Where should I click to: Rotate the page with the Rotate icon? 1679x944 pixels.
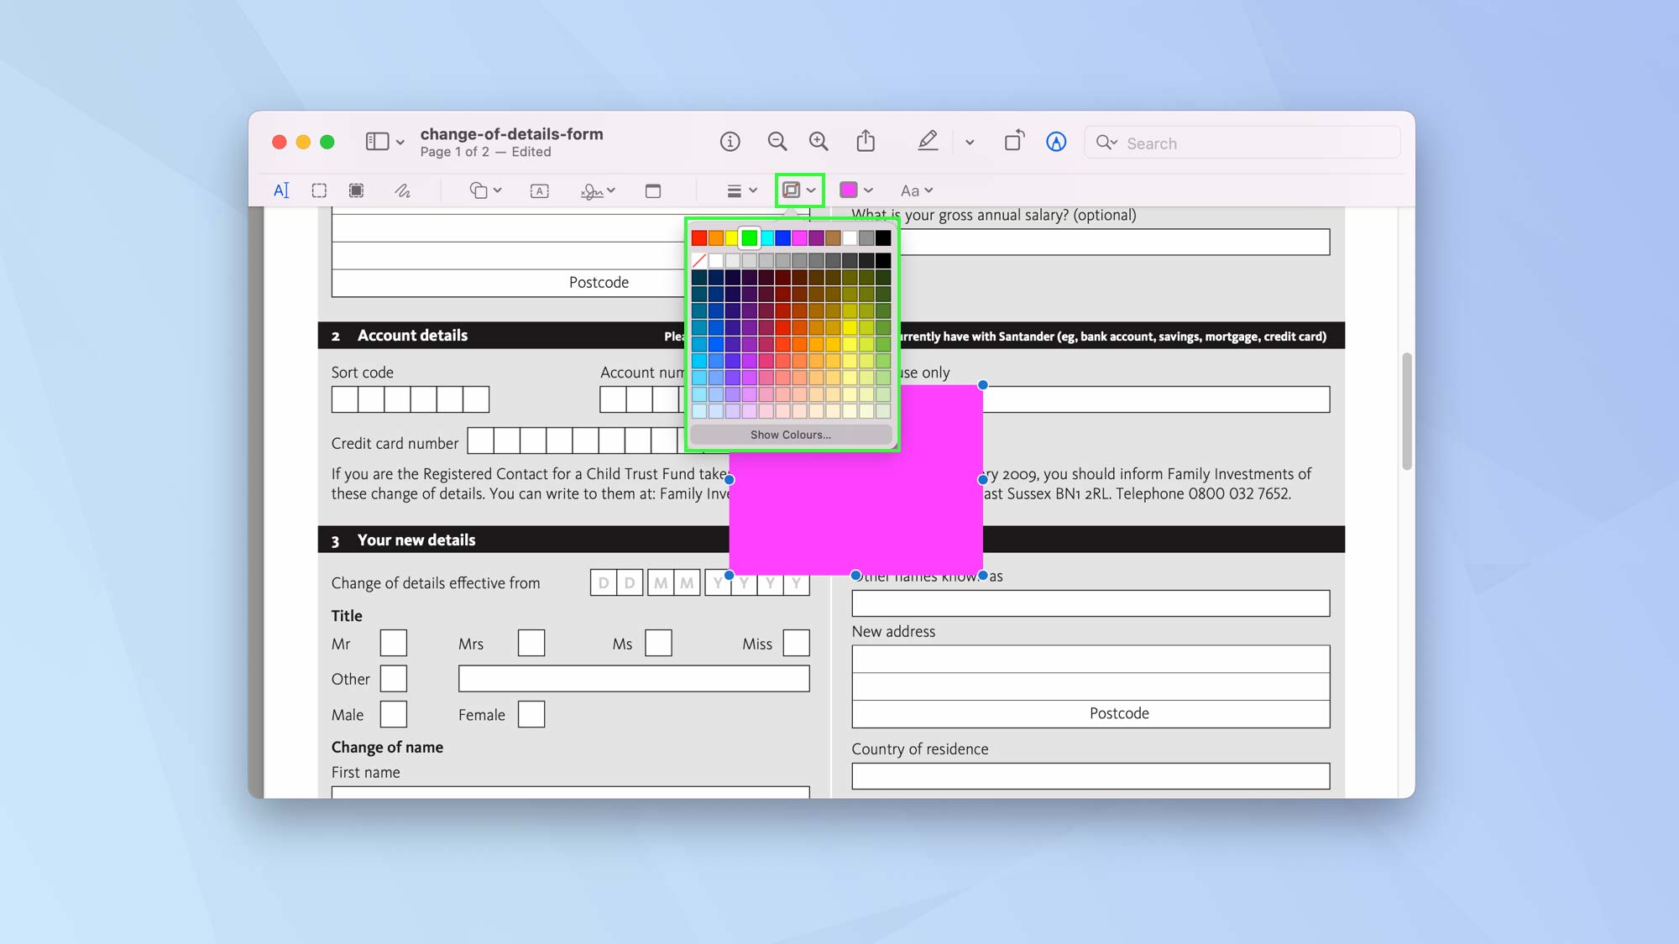click(x=1014, y=140)
